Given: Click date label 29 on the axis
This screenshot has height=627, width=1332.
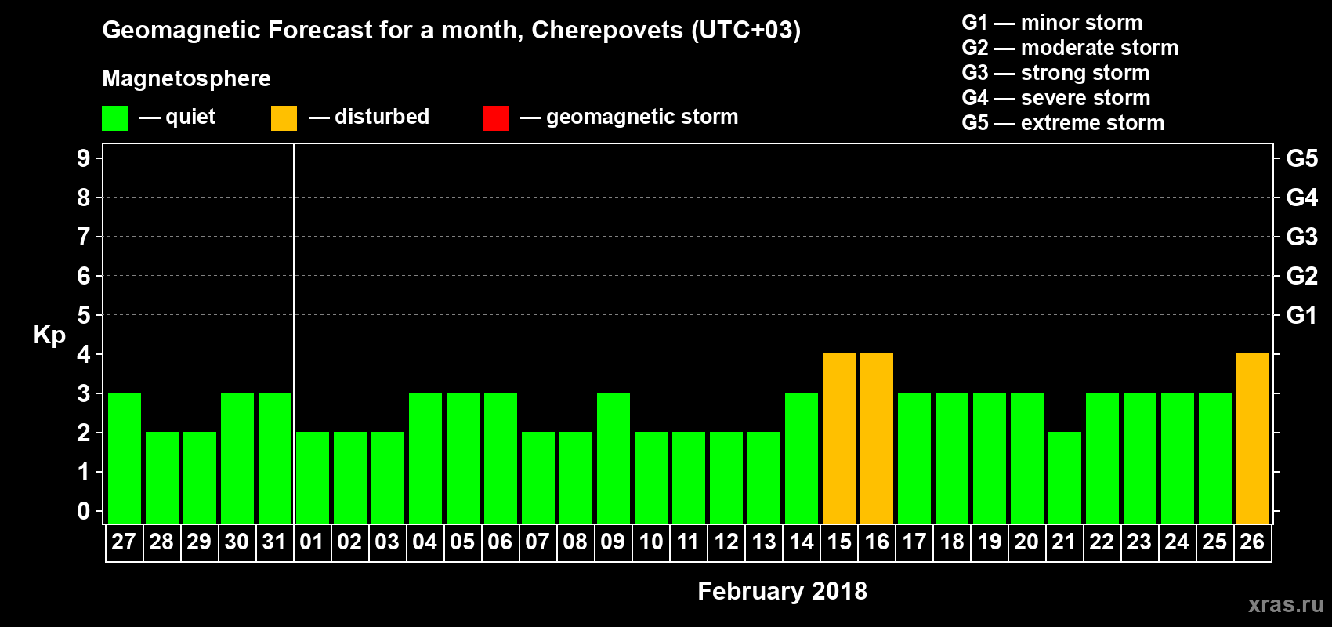Looking at the screenshot, I should coord(199,542).
